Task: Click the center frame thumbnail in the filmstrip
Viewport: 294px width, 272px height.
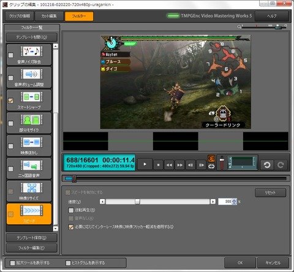Action: [176, 142]
